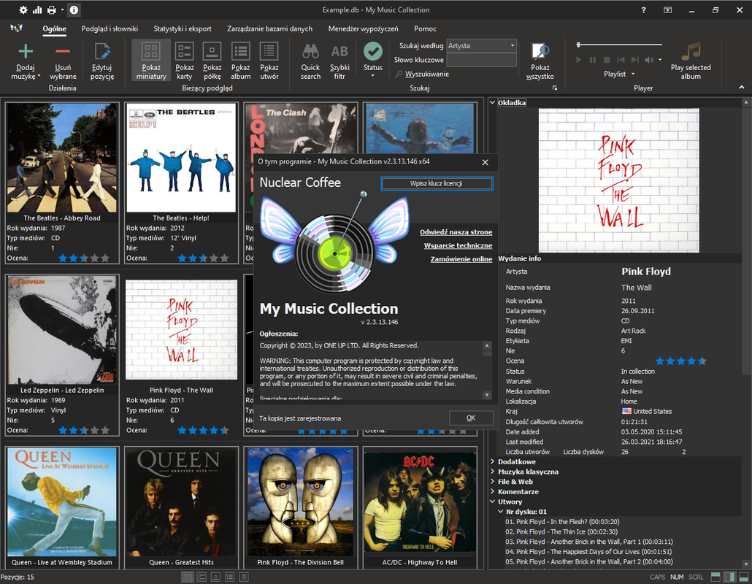Click OK in the about dialog
The height and width of the screenshot is (584, 752).
(x=471, y=418)
